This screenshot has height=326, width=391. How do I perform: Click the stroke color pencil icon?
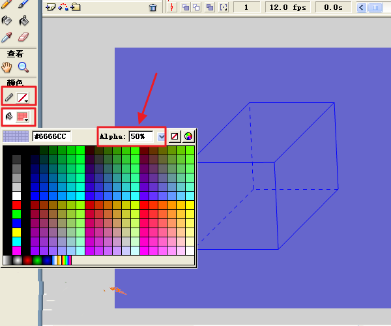9,97
